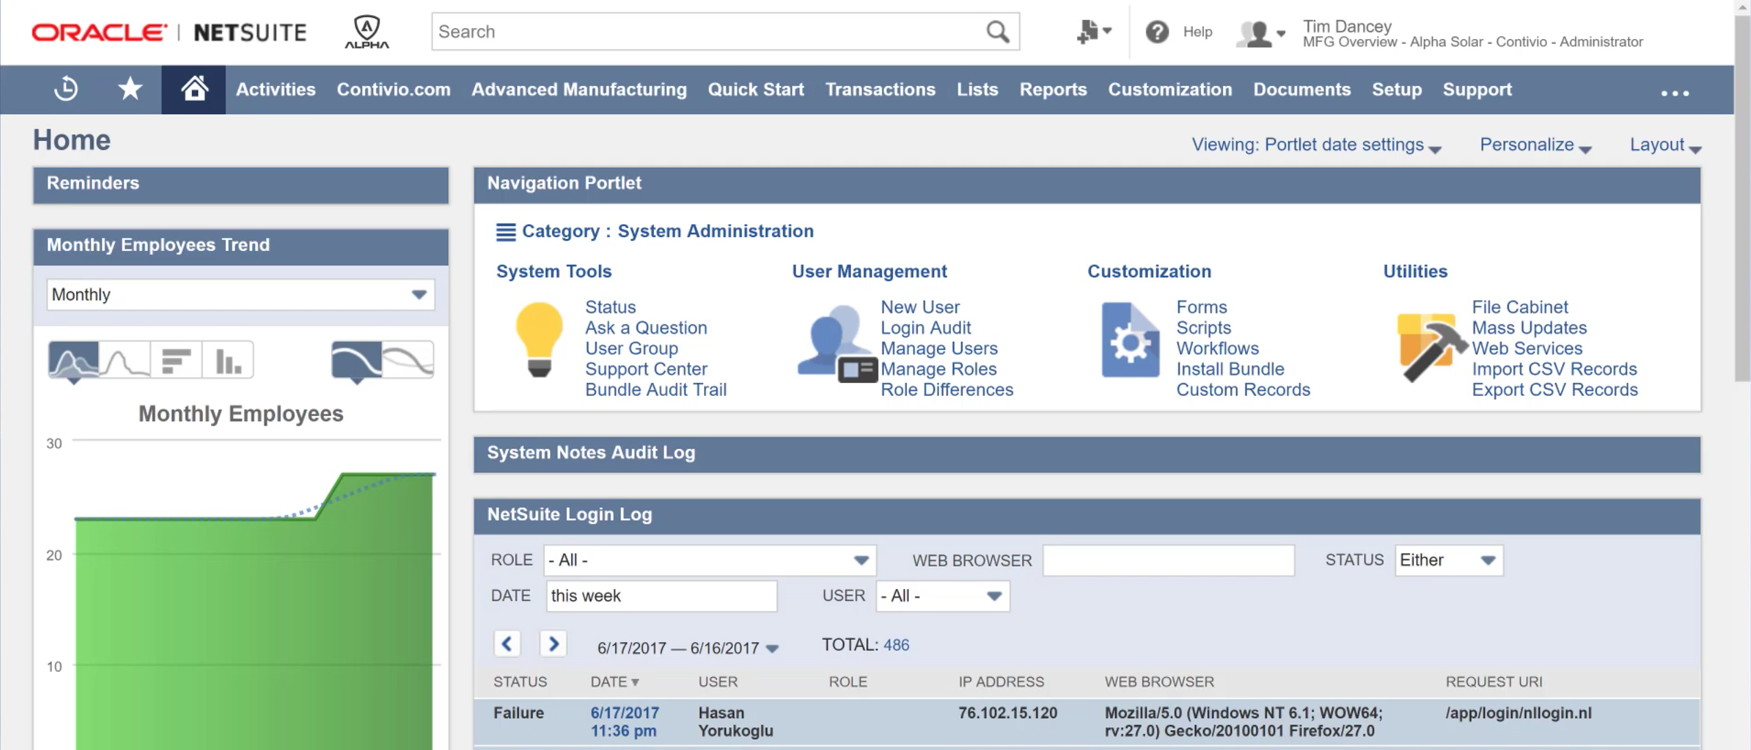The width and height of the screenshot is (1751, 750).
Task: Go to the Home house icon
Action: pos(194,89)
